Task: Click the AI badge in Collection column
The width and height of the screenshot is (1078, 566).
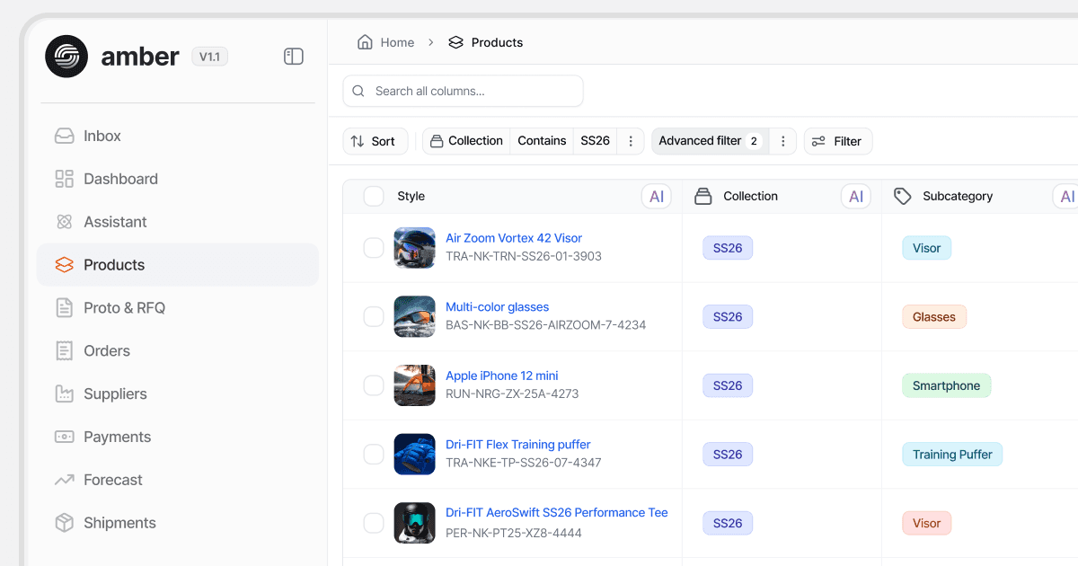Action: point(856,196)
